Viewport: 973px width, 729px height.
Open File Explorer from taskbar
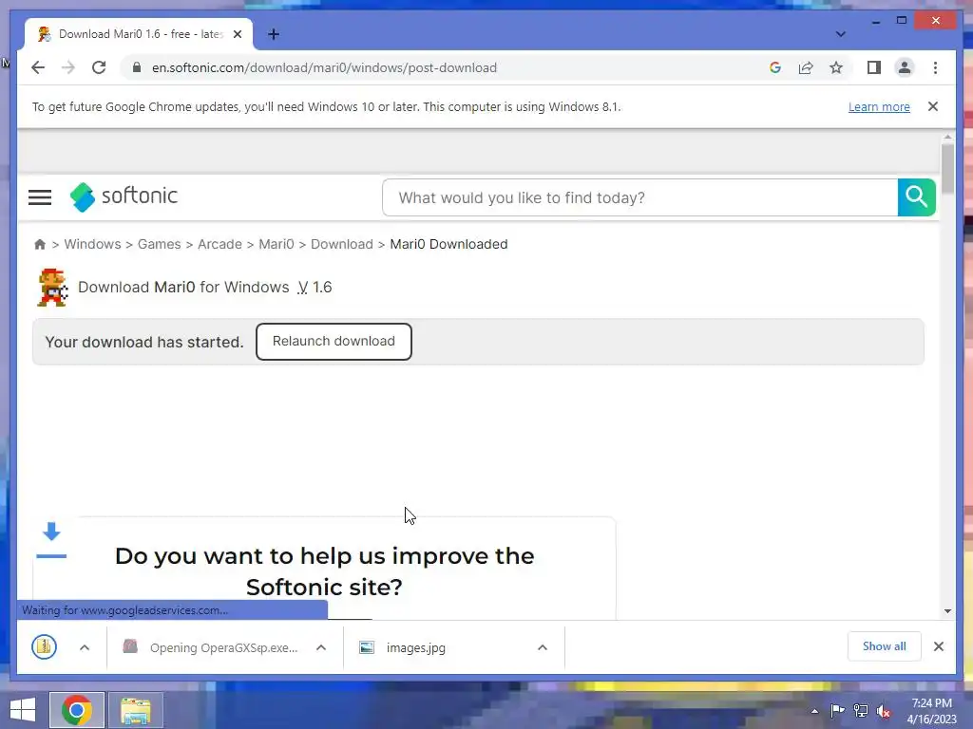135,710
